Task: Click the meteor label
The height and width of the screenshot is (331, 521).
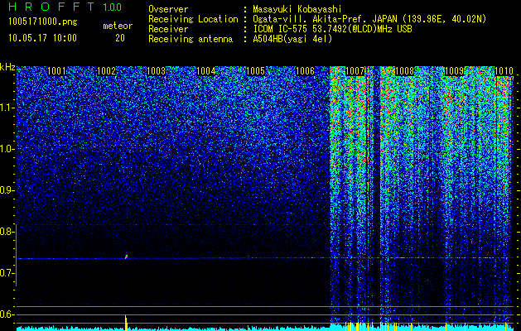Action: (118, 26)
